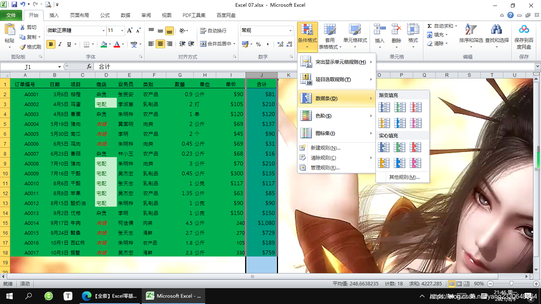Apply green gradient fill data bar
Screen dimensions: 541x304
click(400, 107)
